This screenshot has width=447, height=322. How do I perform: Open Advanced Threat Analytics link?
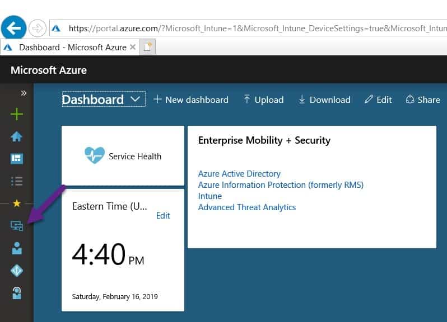point(247,207)
